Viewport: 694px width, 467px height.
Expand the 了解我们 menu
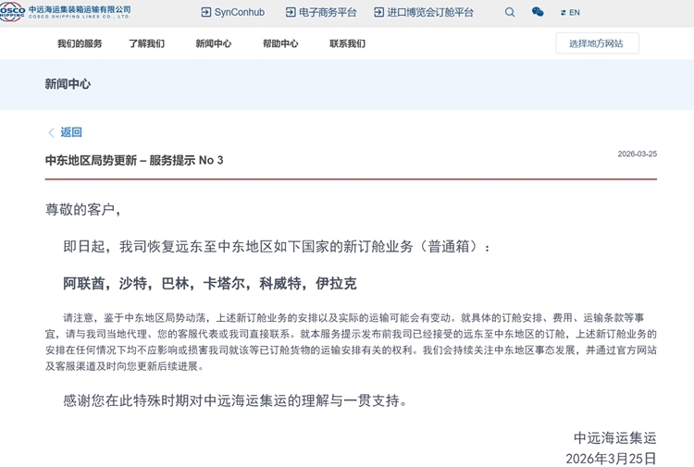click(x=146, y=43)
